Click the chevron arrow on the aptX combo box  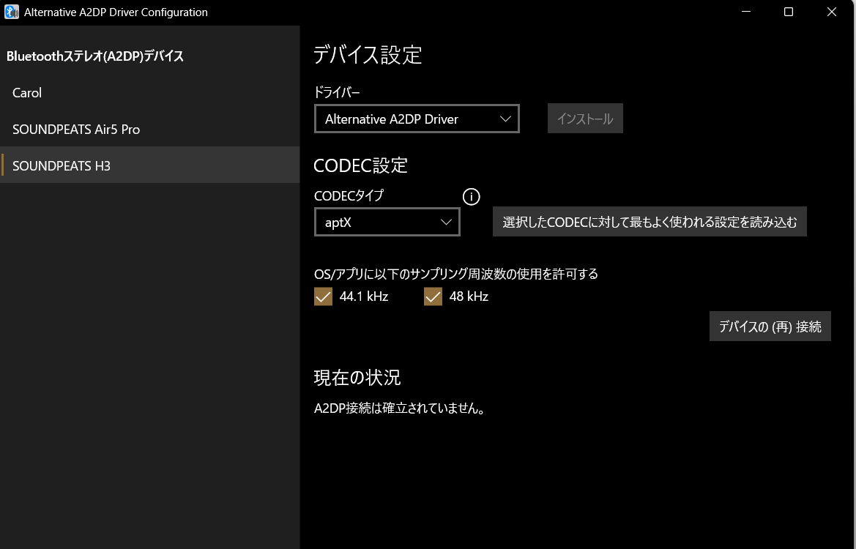[446, 223]
